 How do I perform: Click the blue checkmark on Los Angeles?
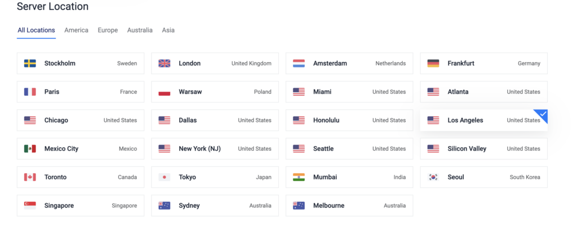(x=543, y=114)
